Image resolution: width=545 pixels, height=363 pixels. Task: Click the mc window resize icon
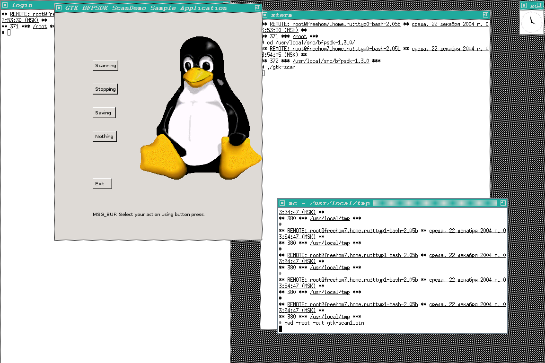[503, 203]
